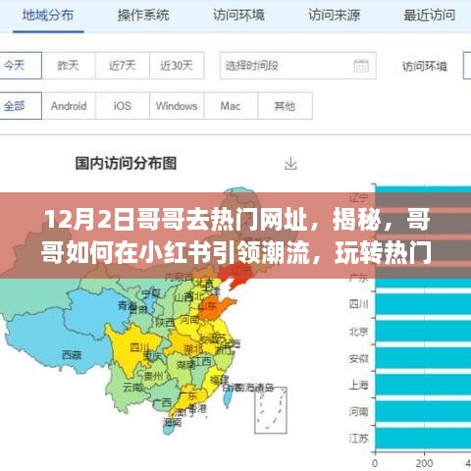Click the 选择时间段 date range field
471x471 pixels.
tap(298, 66)
